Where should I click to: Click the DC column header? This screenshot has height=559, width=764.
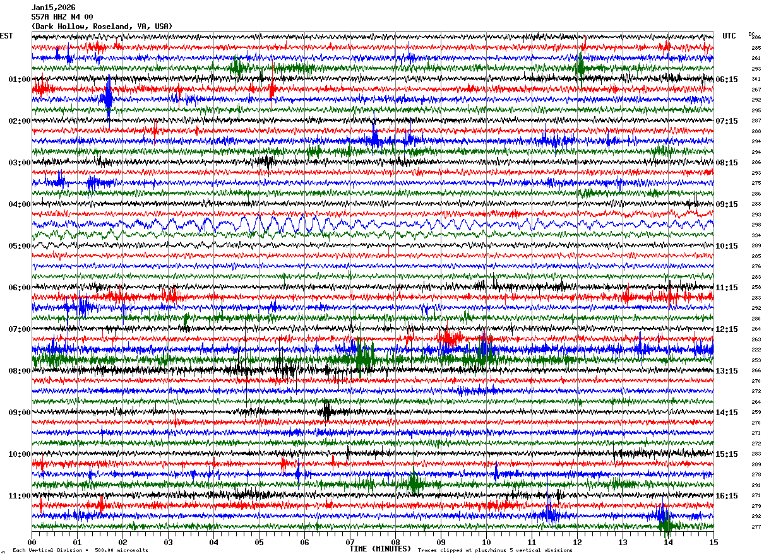[751, 33]
